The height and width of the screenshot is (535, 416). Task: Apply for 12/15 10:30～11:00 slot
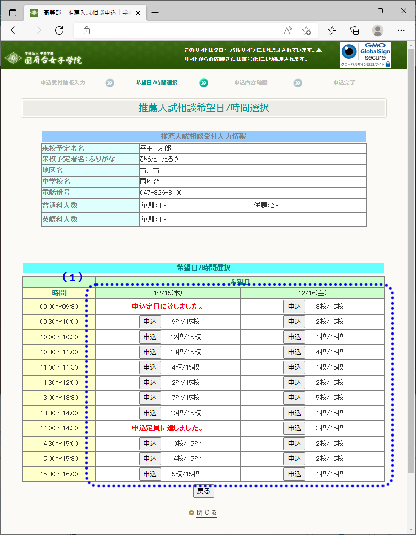150,352
